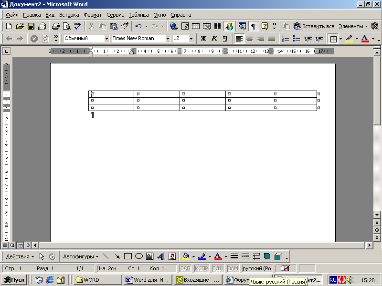Open the Таблица menu
This screenshot has height=286, width=382.
click(138, 15)
